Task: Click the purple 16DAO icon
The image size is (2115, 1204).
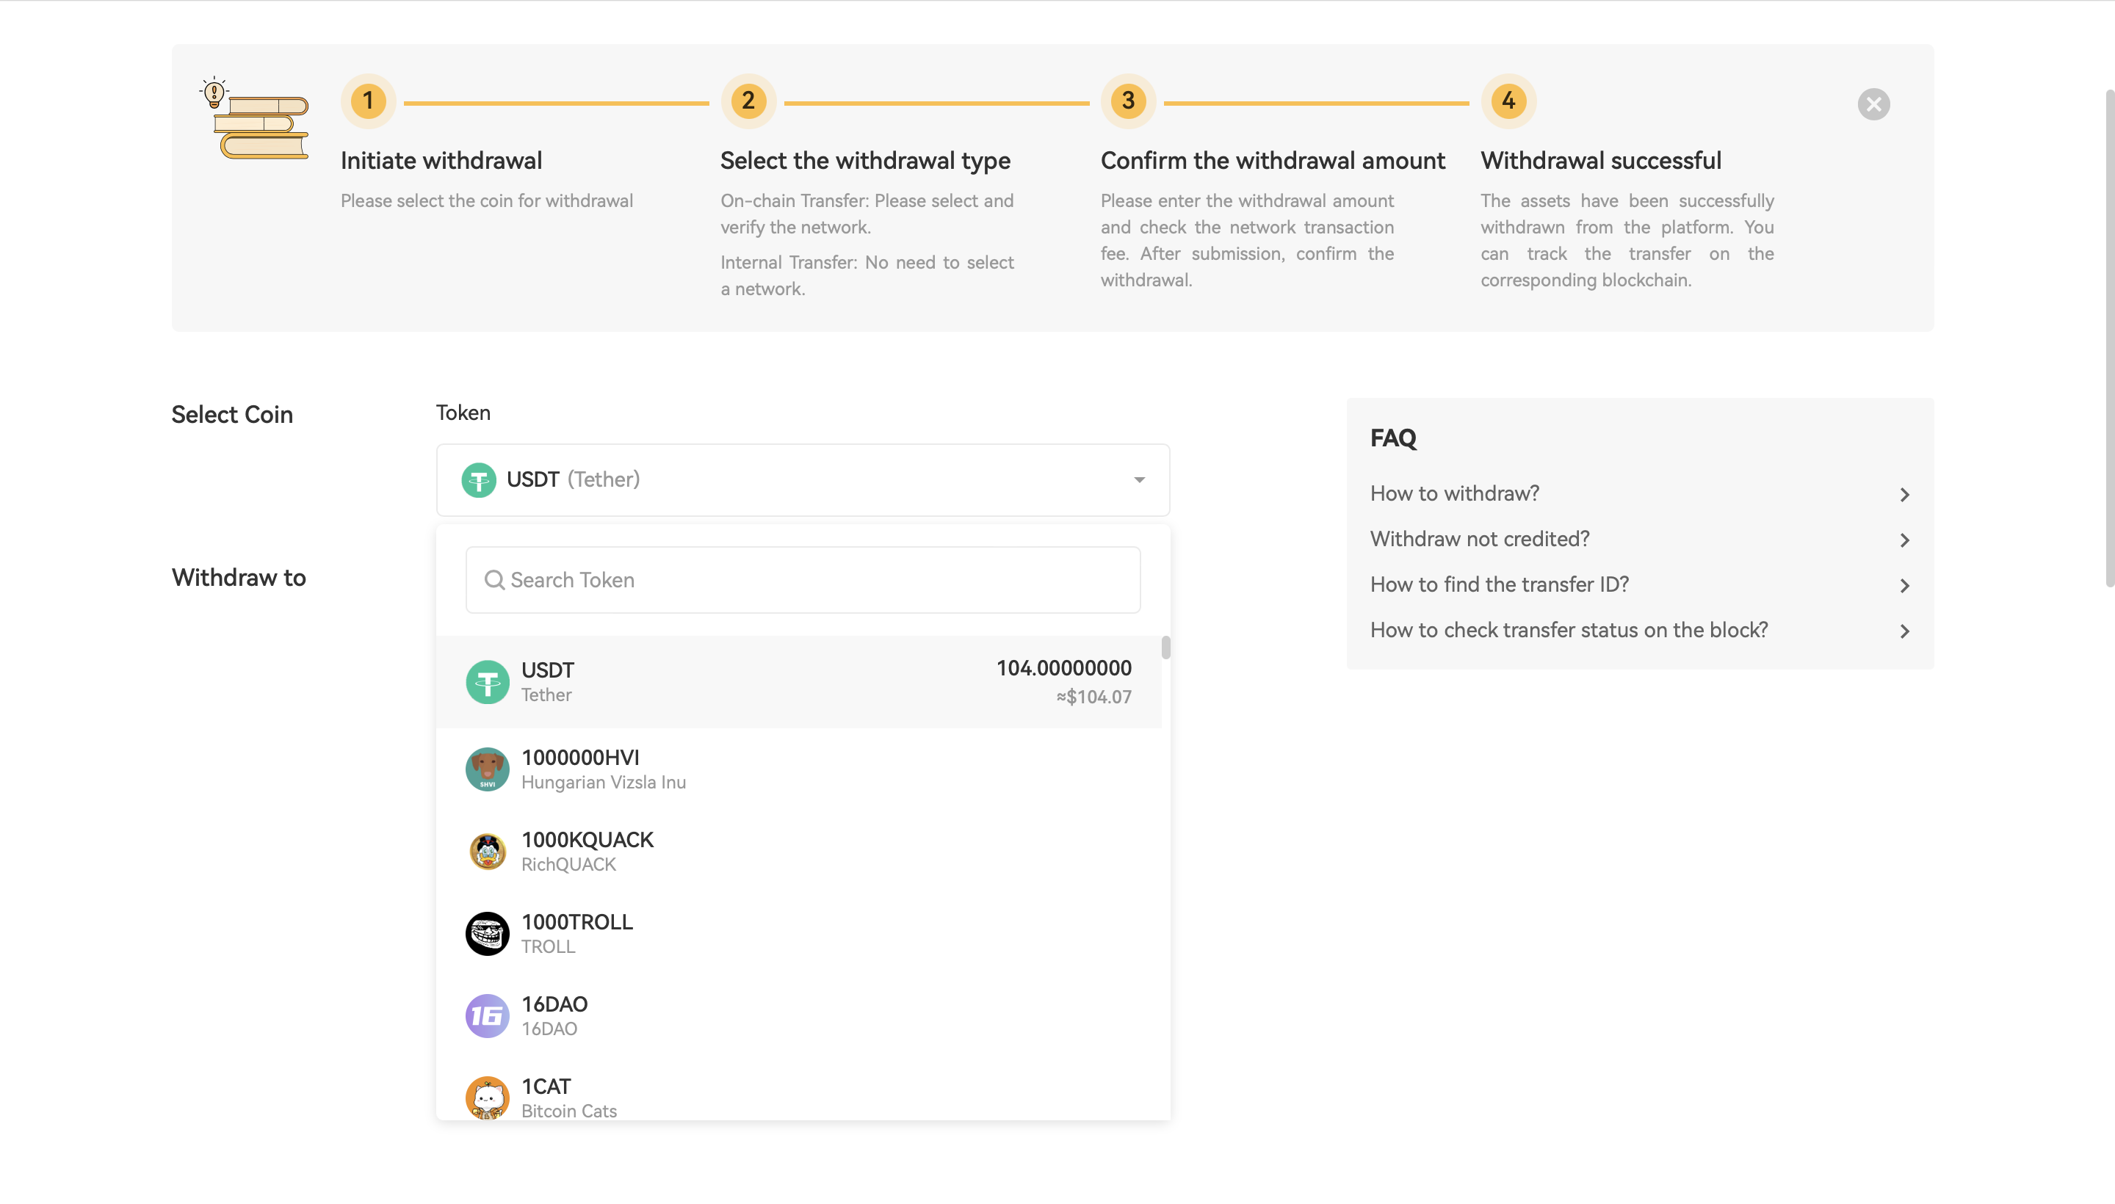Action: coord(487,1015)
